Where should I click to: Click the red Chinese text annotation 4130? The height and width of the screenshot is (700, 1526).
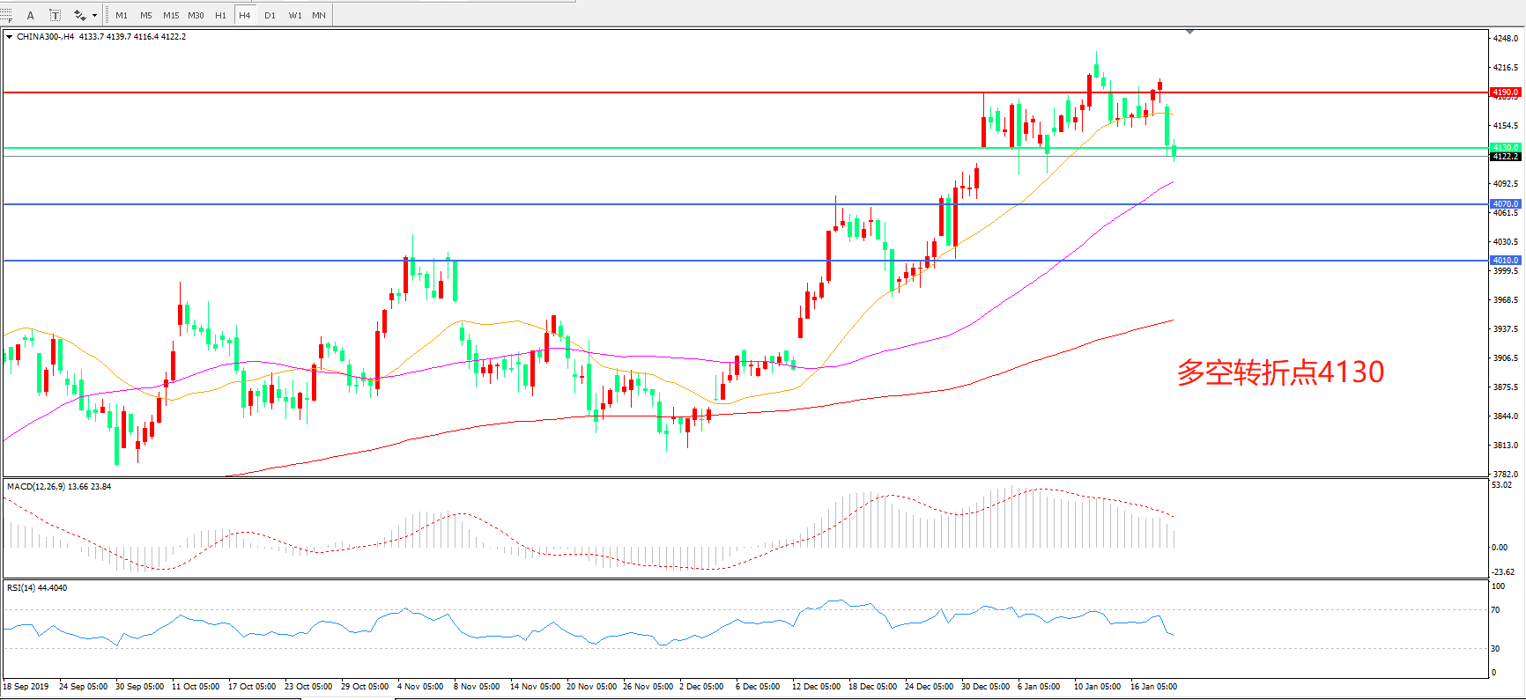1280,372
